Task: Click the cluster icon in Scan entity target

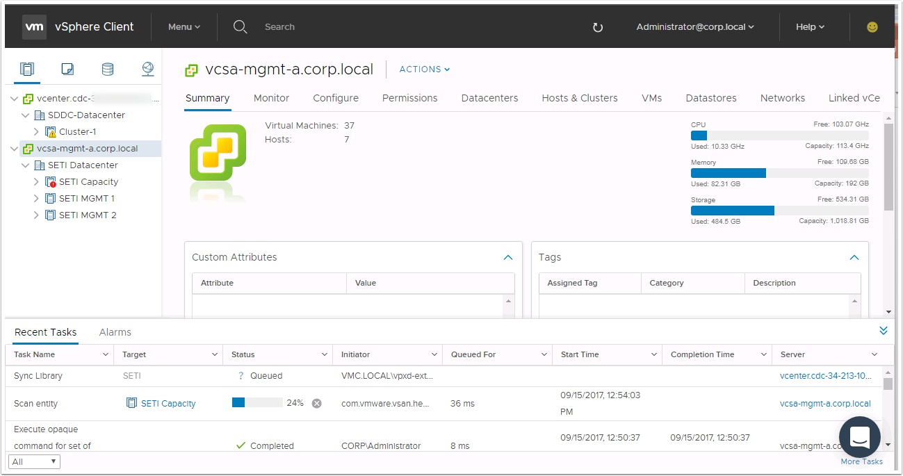Action: (131, 403)
